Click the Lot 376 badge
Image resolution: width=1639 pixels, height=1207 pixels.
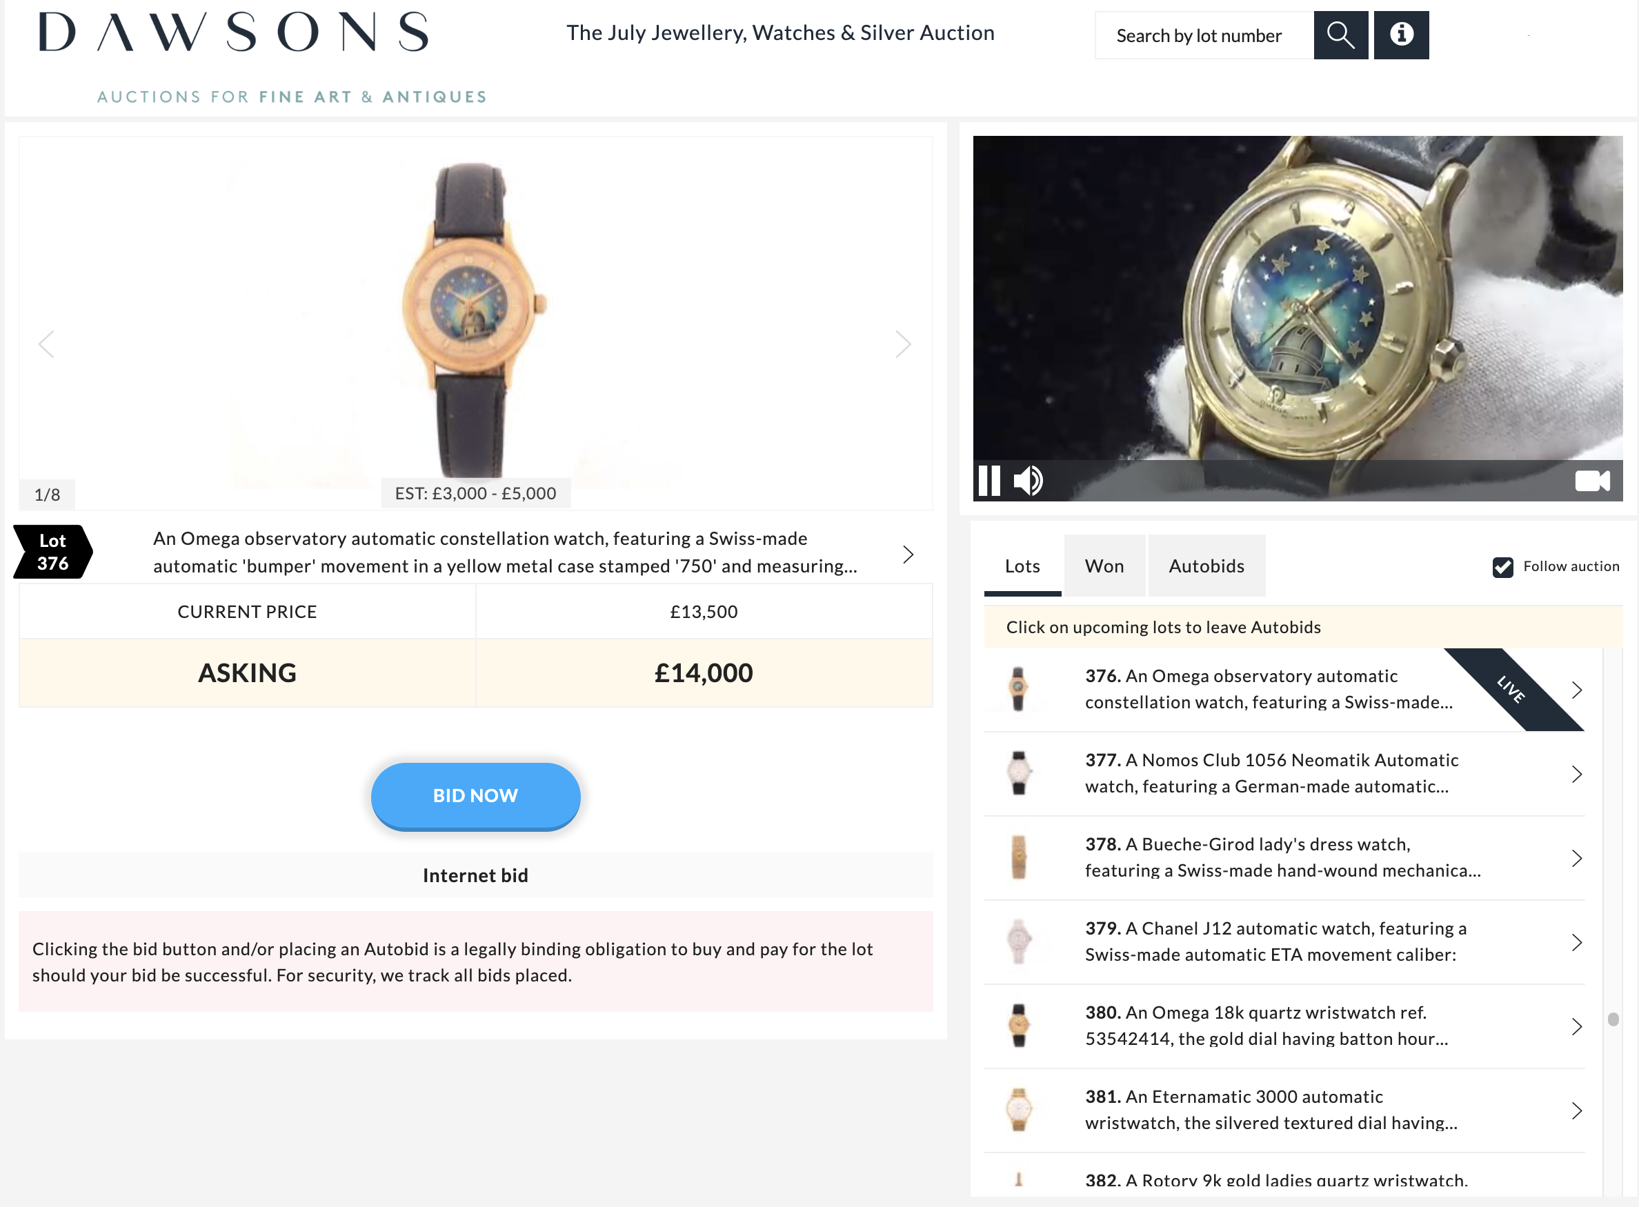52,552
